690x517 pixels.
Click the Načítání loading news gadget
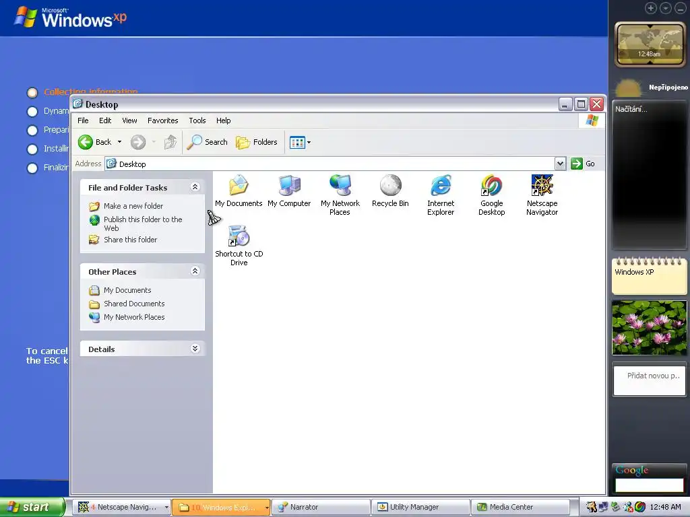(x=649, y=174)
